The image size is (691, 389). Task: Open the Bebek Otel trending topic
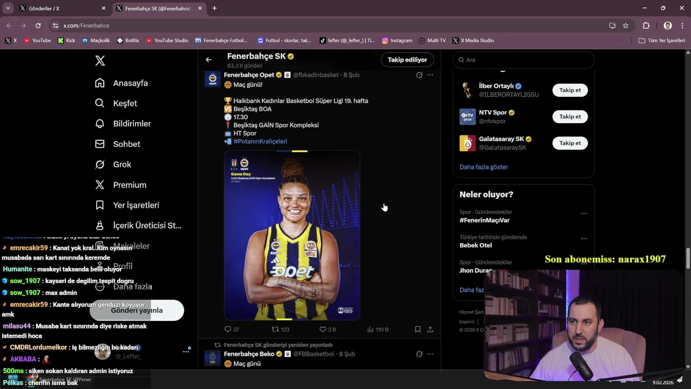point(476,245)
